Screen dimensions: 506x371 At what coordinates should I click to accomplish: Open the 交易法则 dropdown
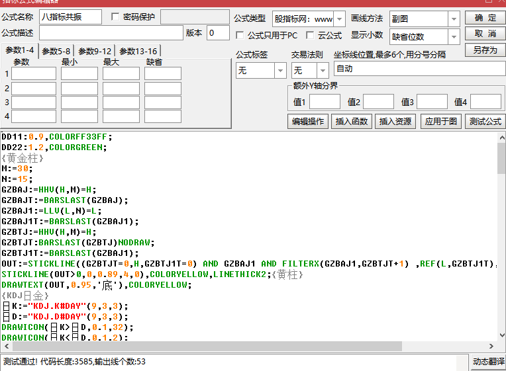[x=323, y=70]
